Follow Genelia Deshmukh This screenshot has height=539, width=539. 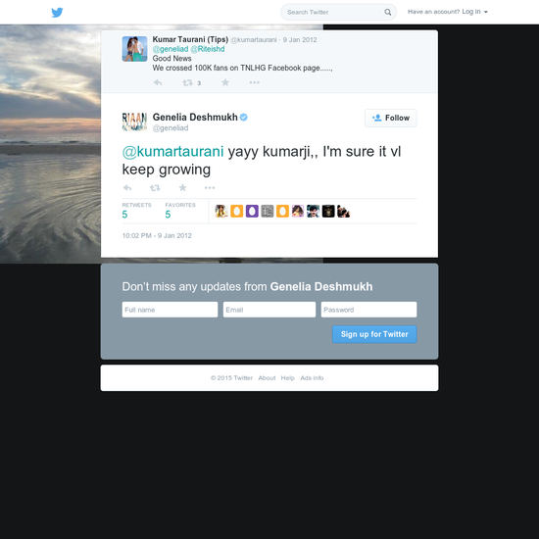click(x=391, y=118)
